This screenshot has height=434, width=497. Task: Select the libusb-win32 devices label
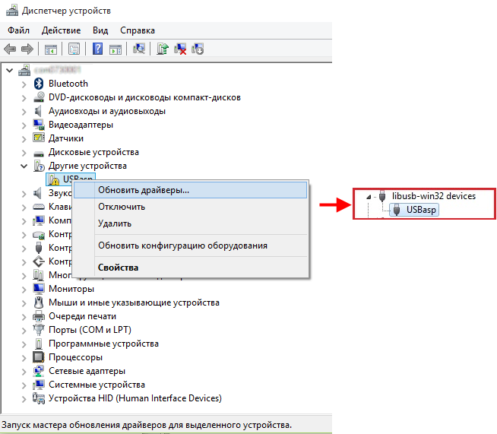[434, 196]
